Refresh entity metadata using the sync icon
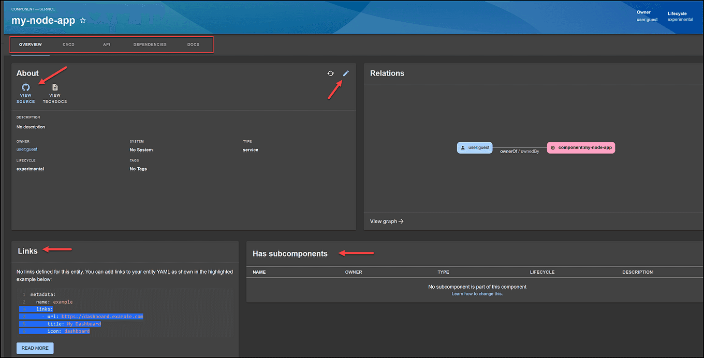The height and width of the screenshot is (358, 704). tap(331, 73)
